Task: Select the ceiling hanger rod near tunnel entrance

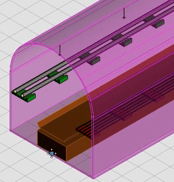Action: pos(60,50)
